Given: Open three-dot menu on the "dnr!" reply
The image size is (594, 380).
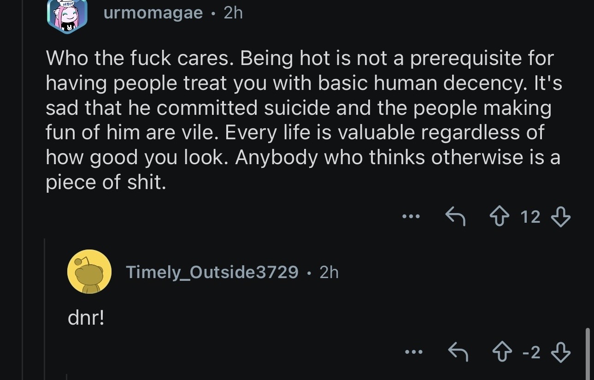Looking at the screenshot, I should [413, 353].
